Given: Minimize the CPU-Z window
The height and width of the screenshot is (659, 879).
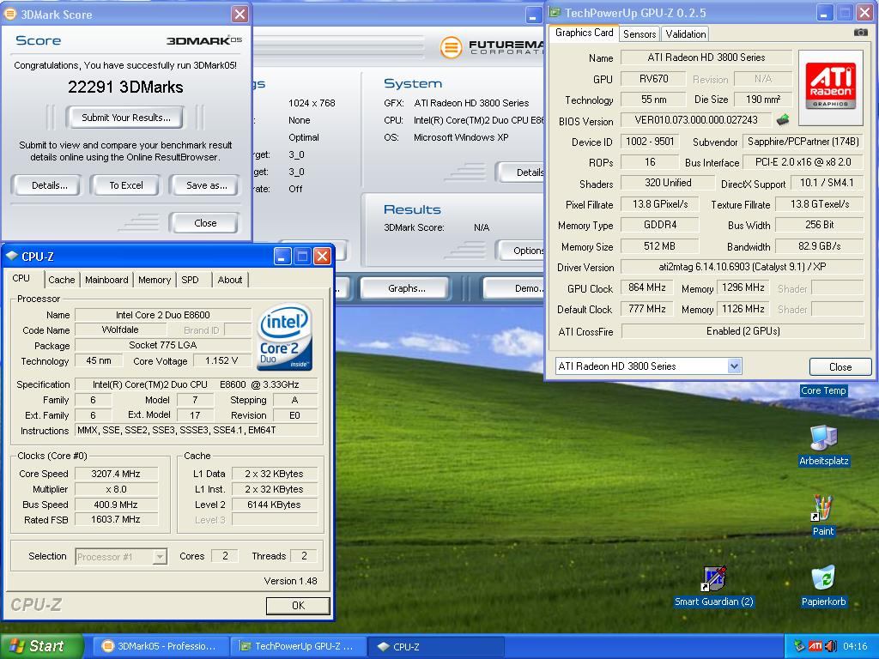Looking at the screenshot, I should coord(282,256).
